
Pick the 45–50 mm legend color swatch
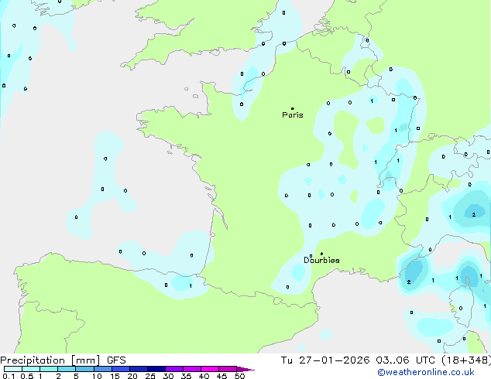228,369
